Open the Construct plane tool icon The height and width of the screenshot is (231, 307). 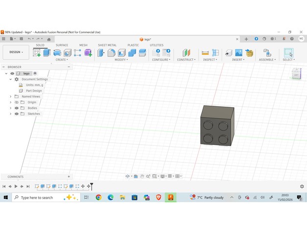pos(186,53)
